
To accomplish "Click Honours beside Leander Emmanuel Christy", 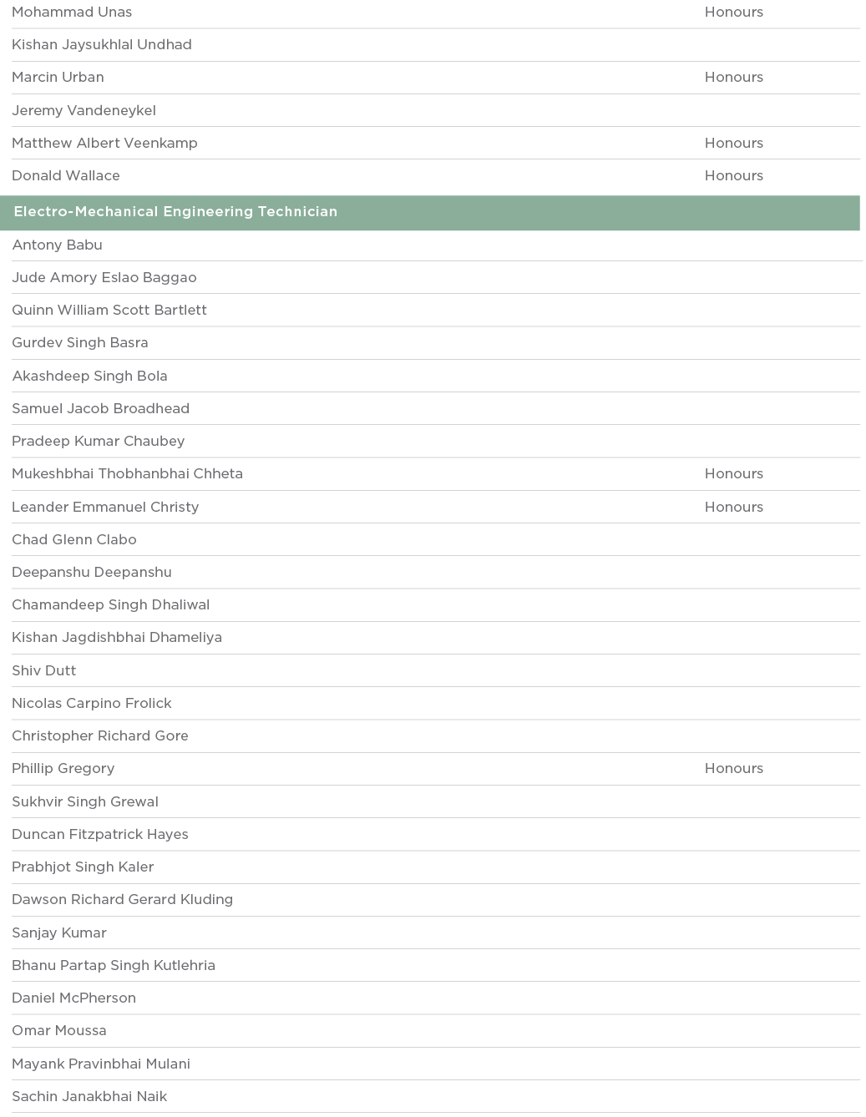I will point(733,508).
